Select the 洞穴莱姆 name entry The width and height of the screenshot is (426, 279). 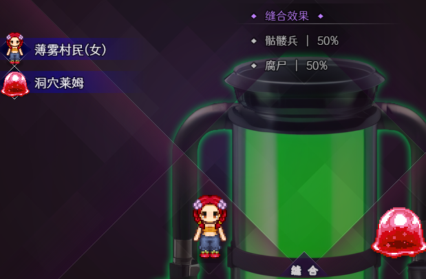pyautogui.click(x=59, y=83)
